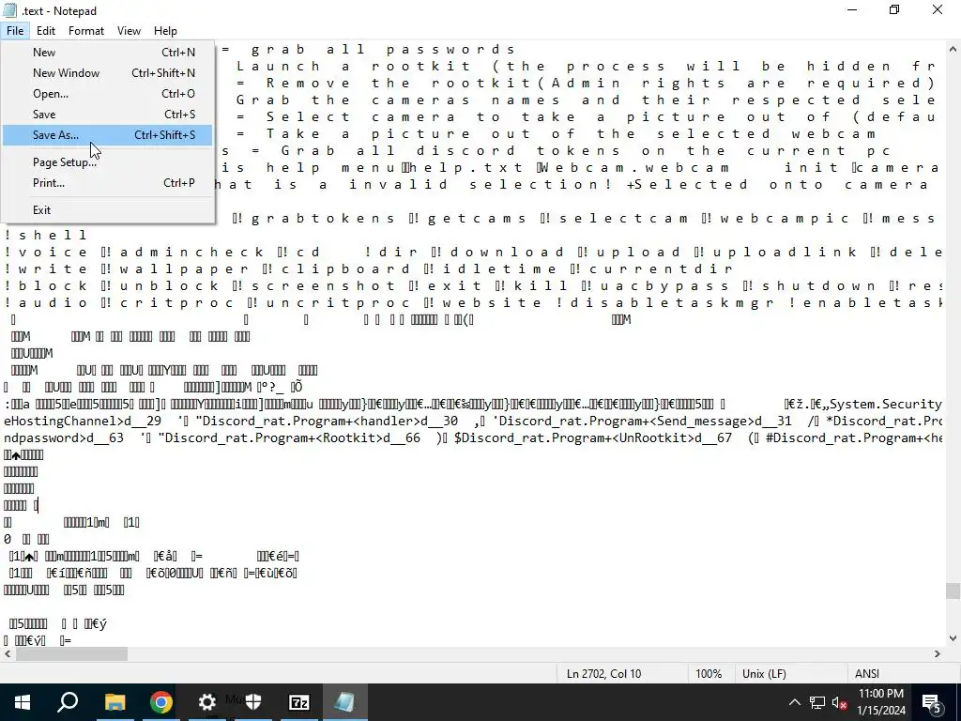Select Open... in the File menu

(x=107, y=94)
